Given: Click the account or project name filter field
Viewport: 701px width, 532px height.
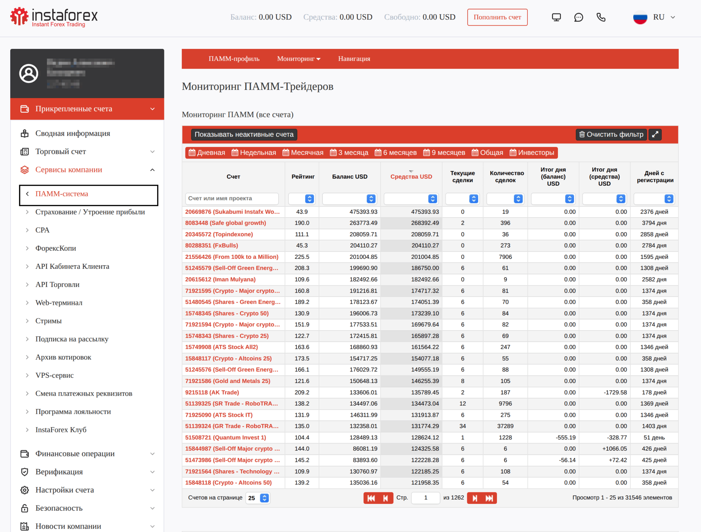Looking at the screenshot, I should coord(232,198).
